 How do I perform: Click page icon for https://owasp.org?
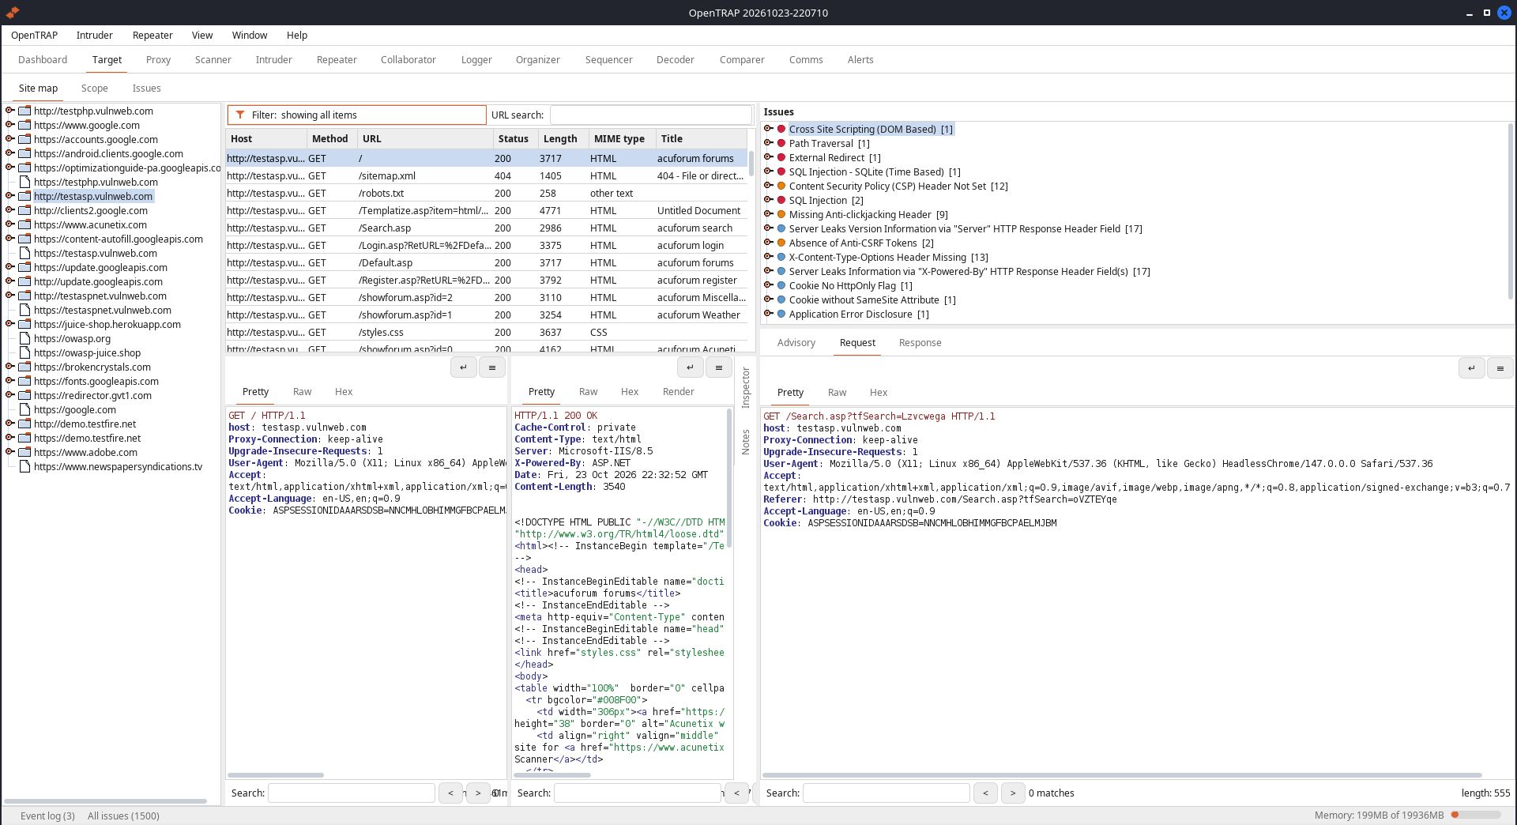pos(24,338)
